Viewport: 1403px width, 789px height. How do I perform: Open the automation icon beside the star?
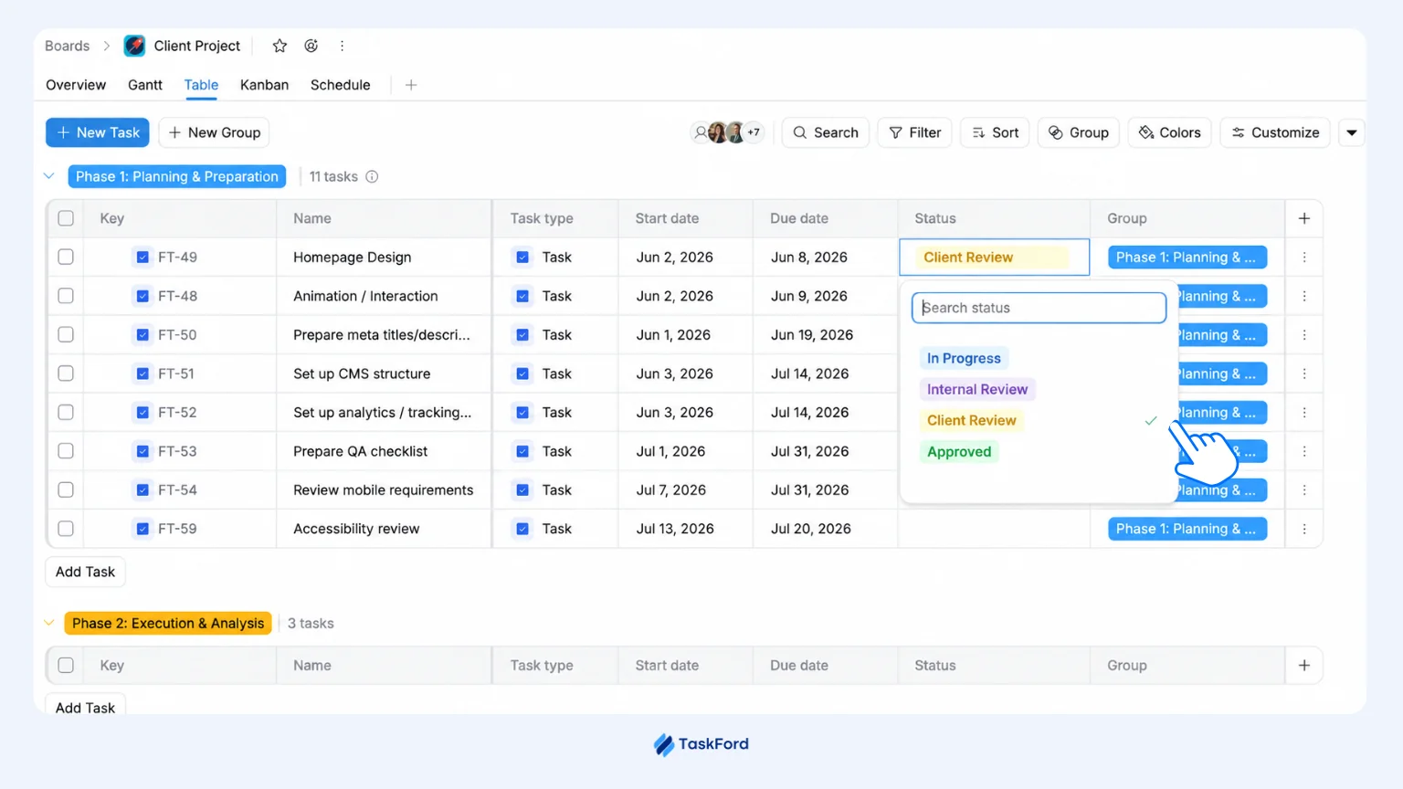pyautogui.click(x=311, y=46)
